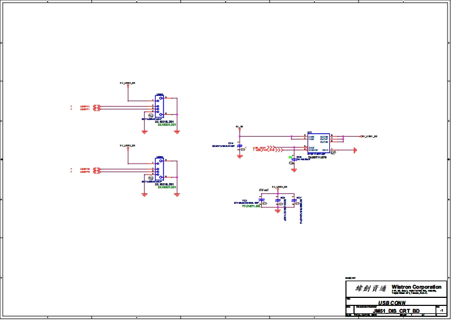Viewport: 455px width, 322px height.
Task: Select the JM51_DIS_CRT_BD document number
Action: pos(392,310)
